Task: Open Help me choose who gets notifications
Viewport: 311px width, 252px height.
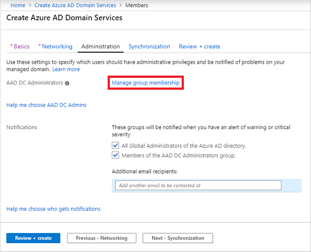Action: click(53, 209)
